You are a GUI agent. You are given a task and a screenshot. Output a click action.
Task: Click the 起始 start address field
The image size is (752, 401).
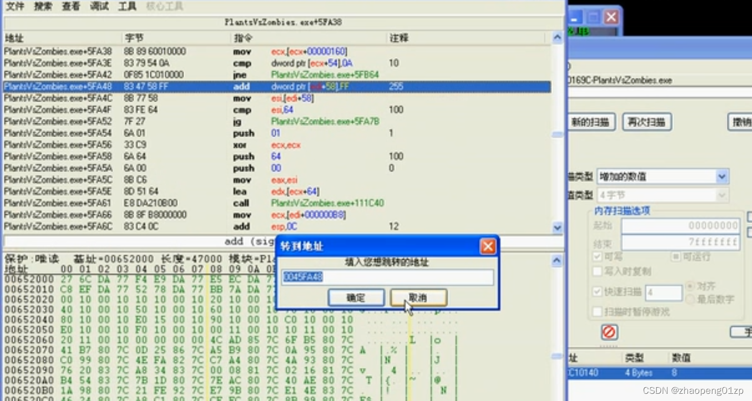tap(681, 226)
